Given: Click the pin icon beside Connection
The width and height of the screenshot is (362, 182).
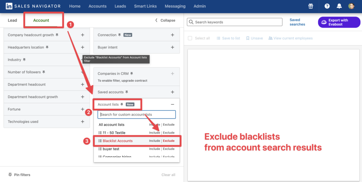Looking at the screenshot, I should coord(119,35).
